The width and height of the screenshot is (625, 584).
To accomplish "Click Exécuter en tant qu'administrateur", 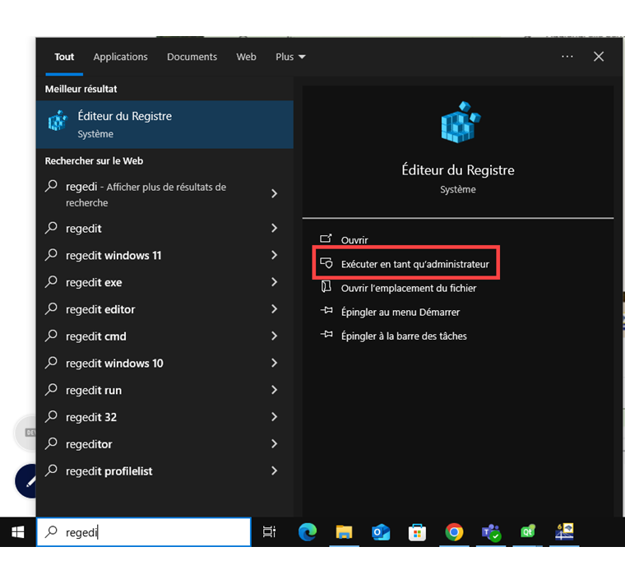I will click(415, 264).
